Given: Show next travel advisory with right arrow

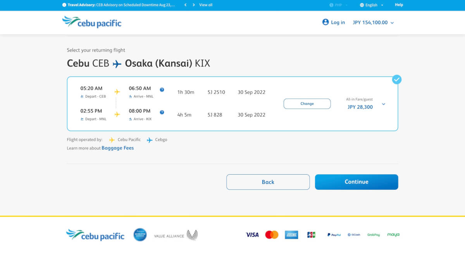Looking at the screenshot, I should pyautogui.click(x=194, y=5).
